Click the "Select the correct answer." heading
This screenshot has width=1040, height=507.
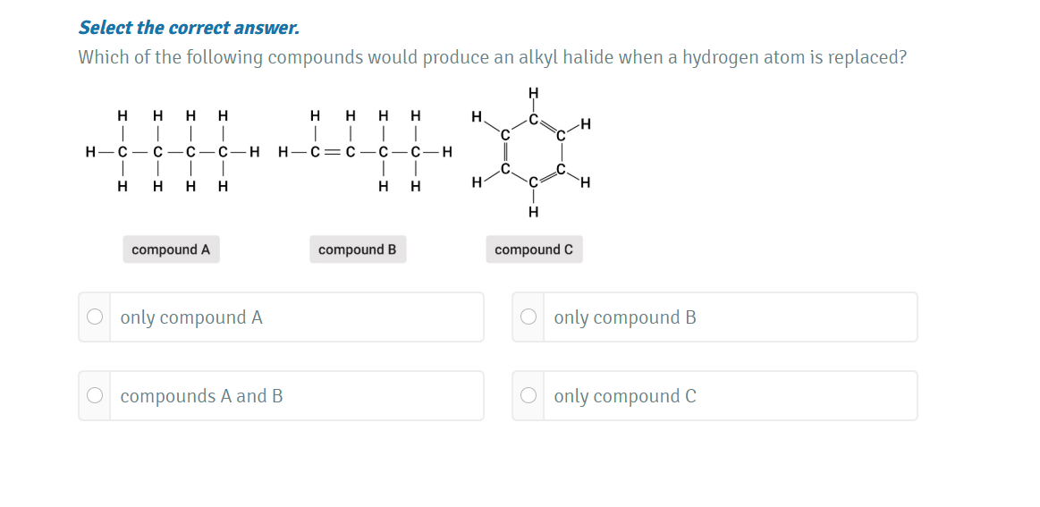(189, 28)
